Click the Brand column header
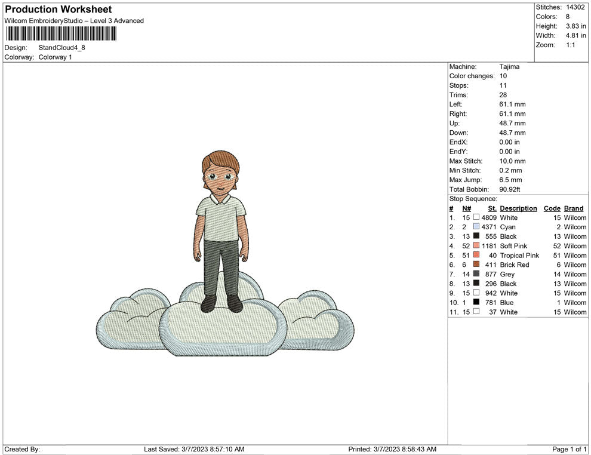The width and height of the screenshot is (591, 455). click(573, 208)
